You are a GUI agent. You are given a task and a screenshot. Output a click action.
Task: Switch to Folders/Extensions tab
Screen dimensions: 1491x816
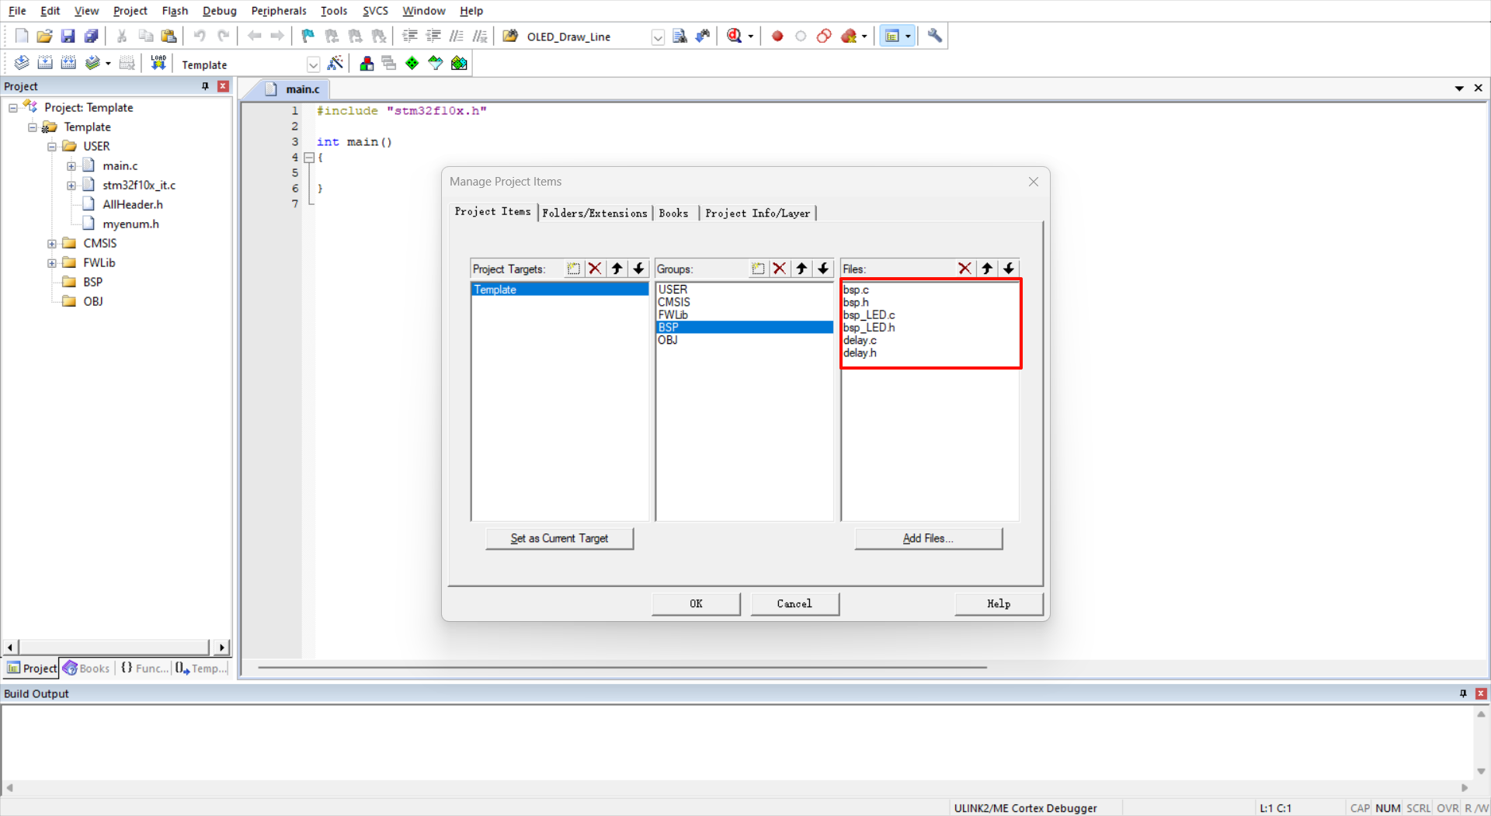(594, 213)
